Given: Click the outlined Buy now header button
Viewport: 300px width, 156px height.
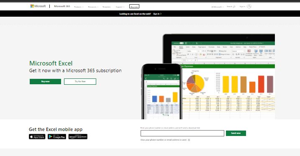Looking at the screenshot, I should pyautogui.click(x=134, y=7).
